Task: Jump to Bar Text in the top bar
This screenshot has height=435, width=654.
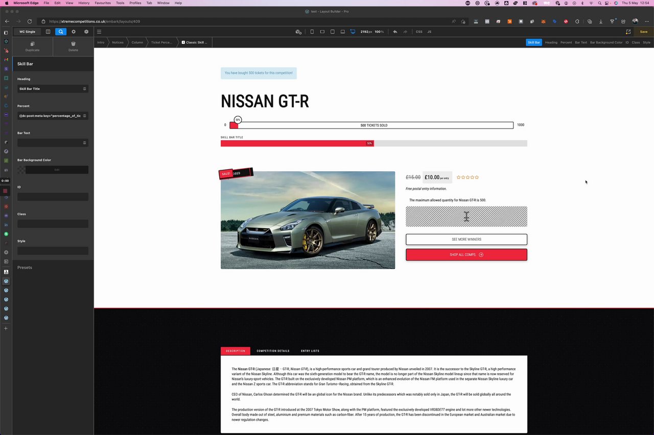Action: tap(581, 42)
